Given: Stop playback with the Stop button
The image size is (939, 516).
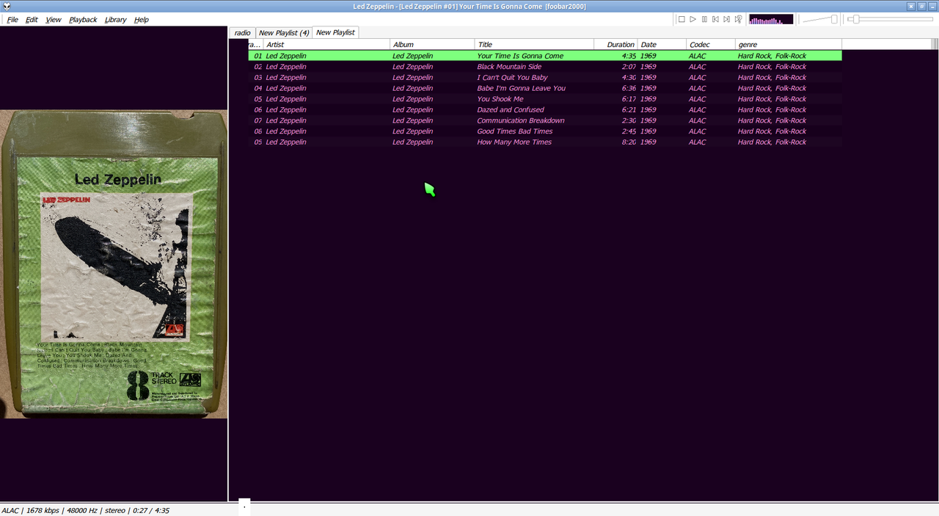Looking at the screenshot, I should click(682, 20).
